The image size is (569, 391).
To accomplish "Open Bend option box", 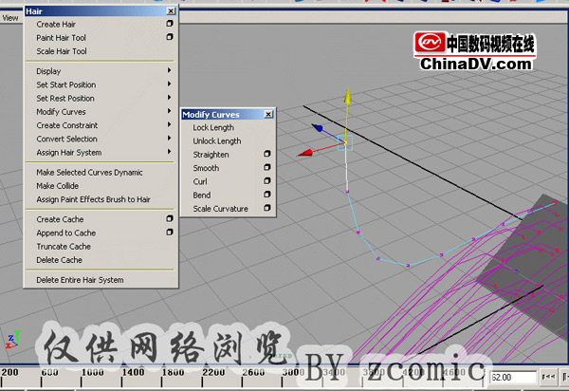I will (267, 195).
